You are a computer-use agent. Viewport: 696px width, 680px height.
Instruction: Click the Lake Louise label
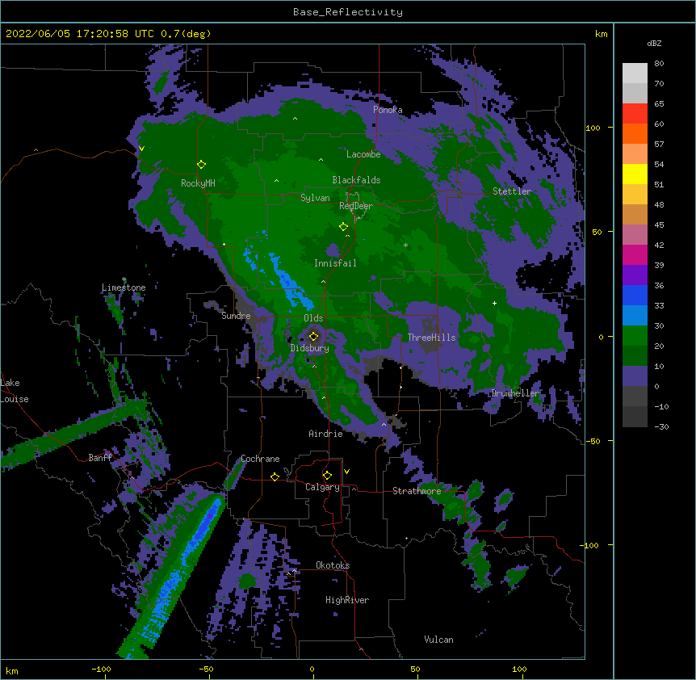point(15,391)
